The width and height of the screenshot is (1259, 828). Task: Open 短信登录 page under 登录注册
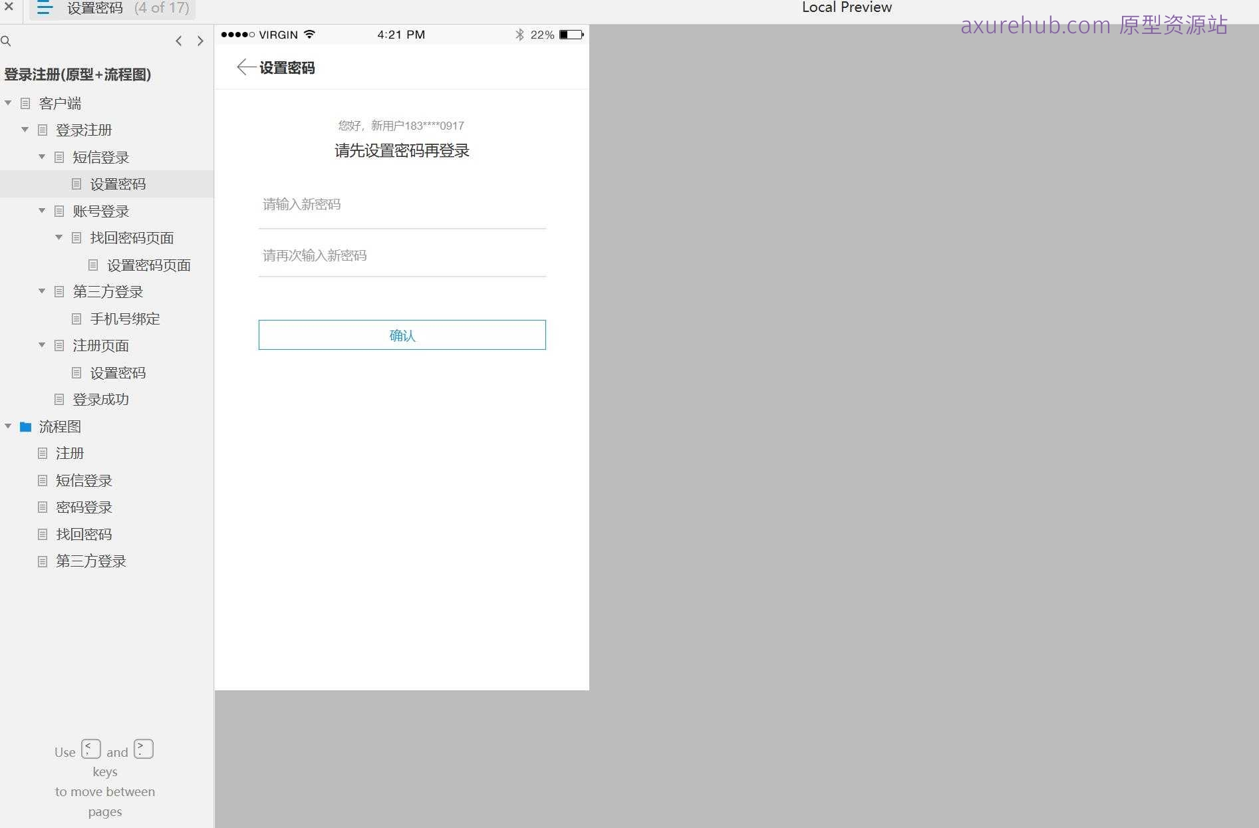pos(100,157)
